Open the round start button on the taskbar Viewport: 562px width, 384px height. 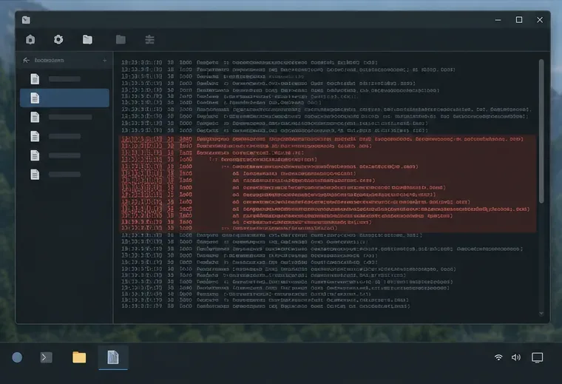point(17,357)
